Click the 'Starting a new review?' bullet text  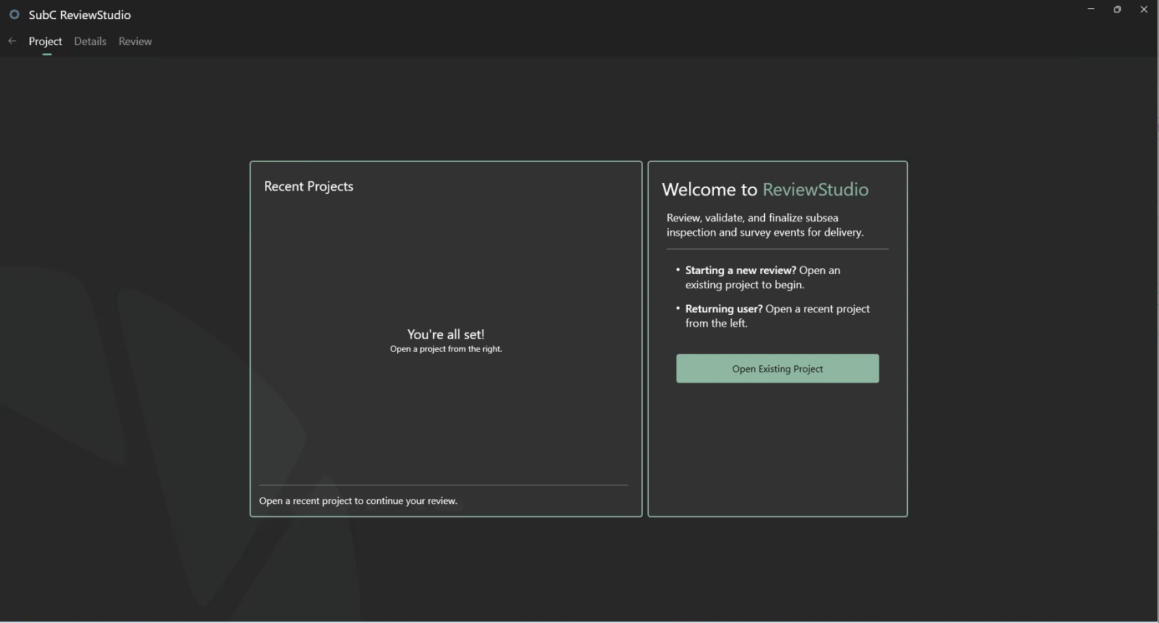762,277
